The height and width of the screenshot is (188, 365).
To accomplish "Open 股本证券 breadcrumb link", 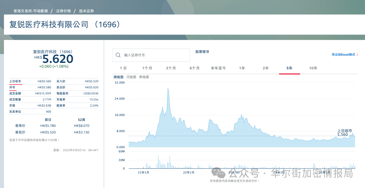I will (x=87, y=11).
